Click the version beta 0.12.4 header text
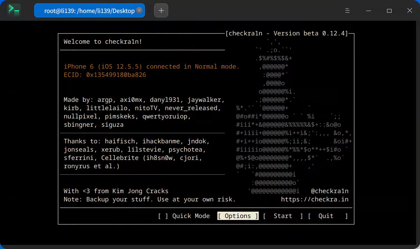420x249 pixels. pyautogui.click(x=287, y=33)
